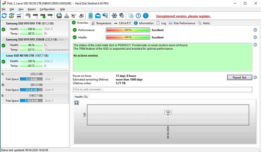This screenshot has height=152, width=261.
Task: Click the Refresh disk status icon
Action: [4, 16]
